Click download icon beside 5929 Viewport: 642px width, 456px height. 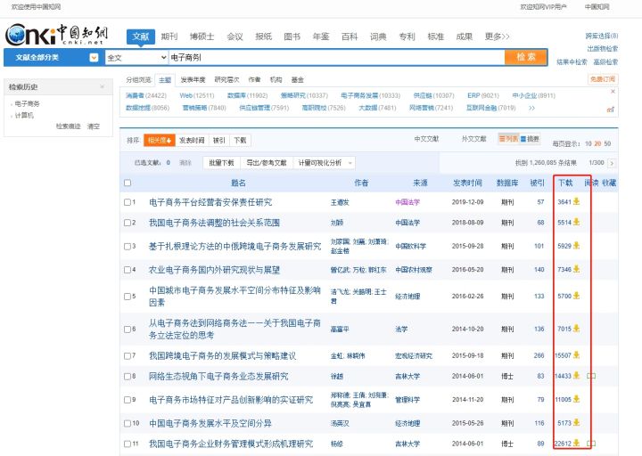click(577, 246)
